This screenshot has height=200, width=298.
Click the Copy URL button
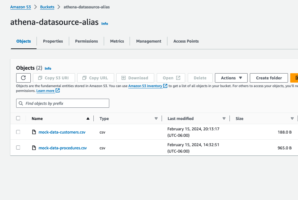point(96,78)
